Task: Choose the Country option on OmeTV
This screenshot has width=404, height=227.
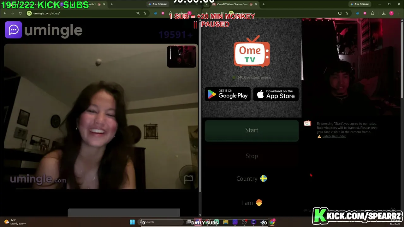Action: 252,179
